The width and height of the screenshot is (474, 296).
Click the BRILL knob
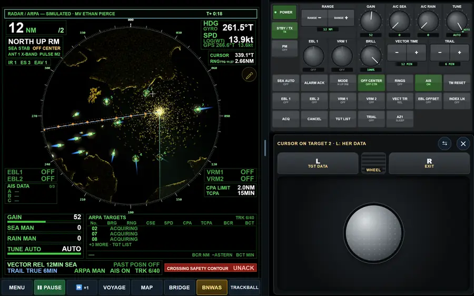pyautogui.click(x=371, y=56)
